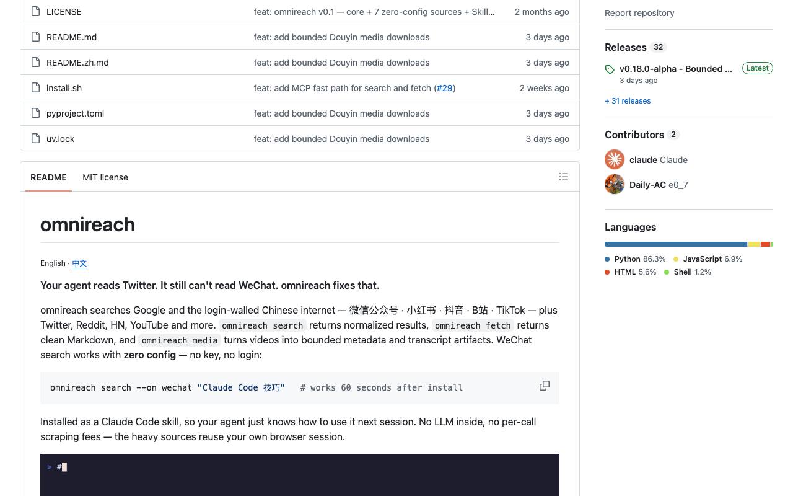Open the Daily-AC contributor profile name

[x=647, y=185]
